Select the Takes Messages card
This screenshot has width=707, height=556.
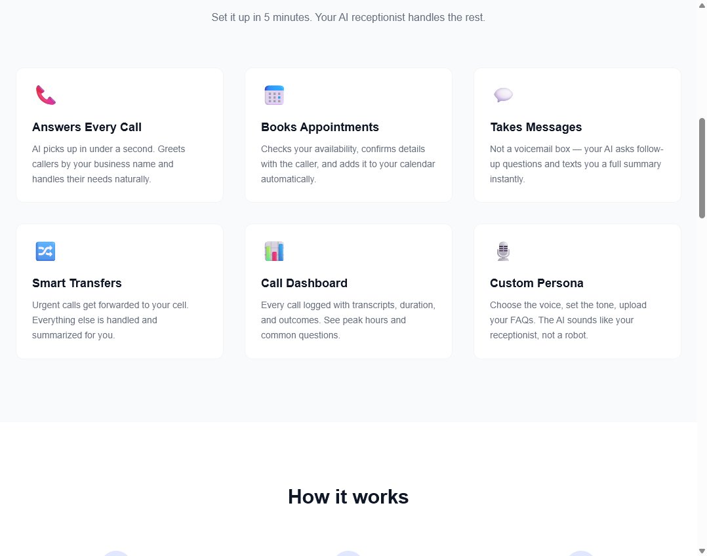tap(577, 134)
